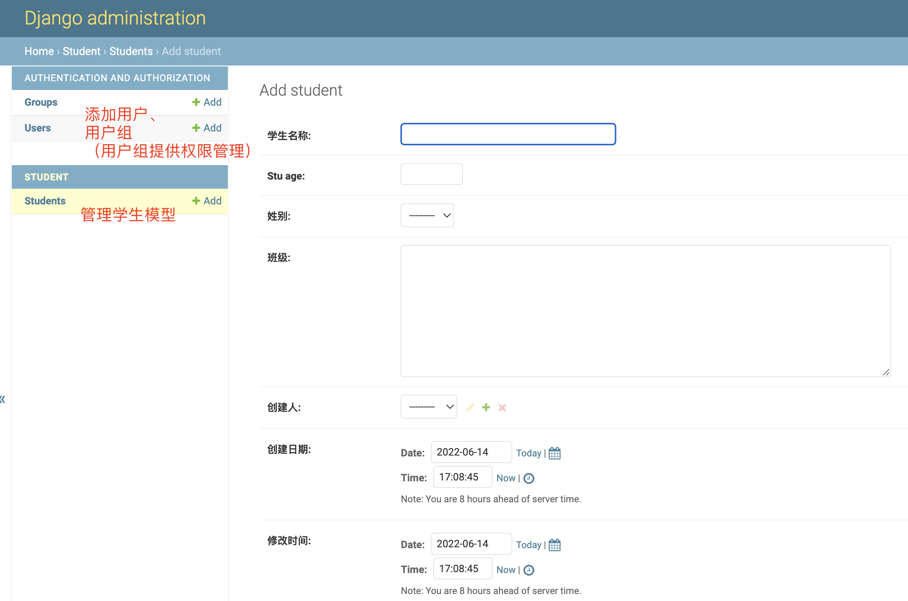Open the 创建人 dropdown

428,406
